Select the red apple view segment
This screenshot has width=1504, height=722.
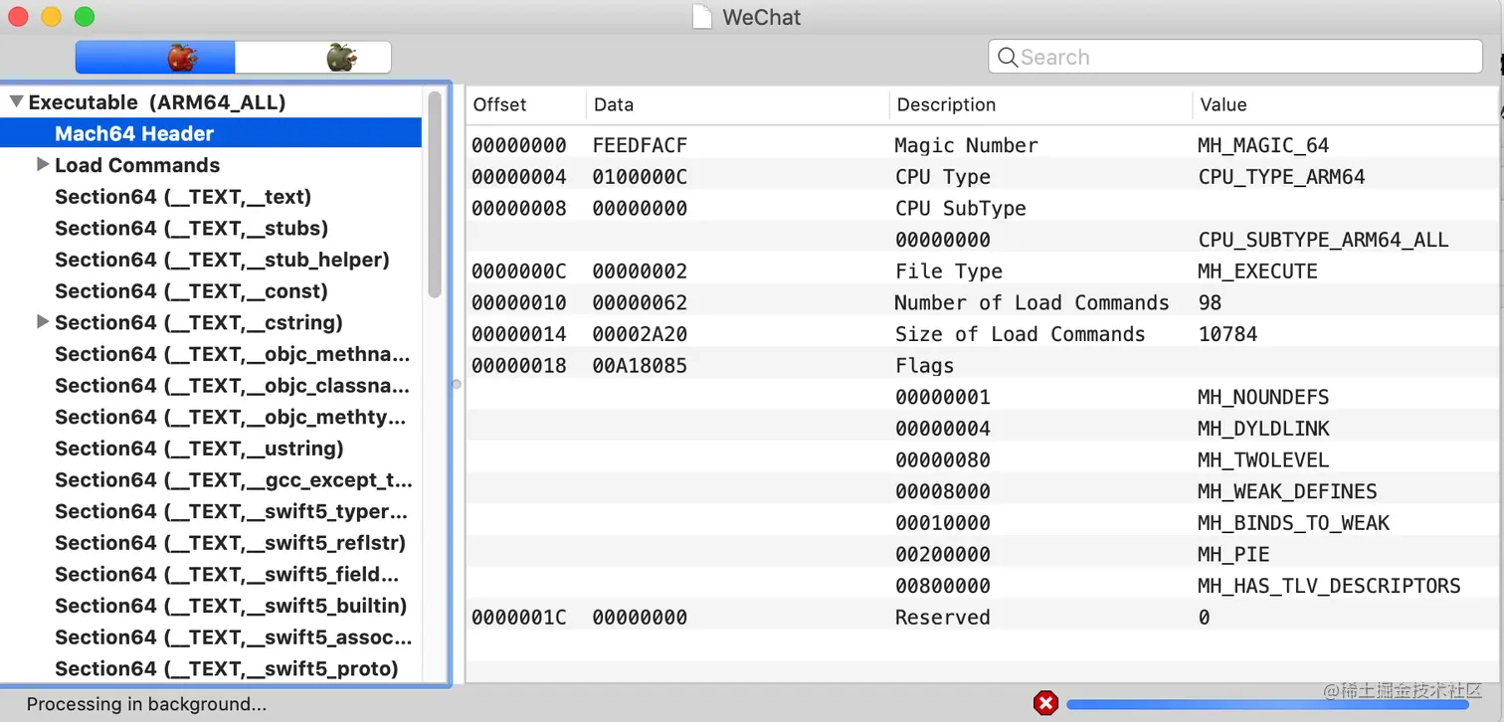(155, 57)
